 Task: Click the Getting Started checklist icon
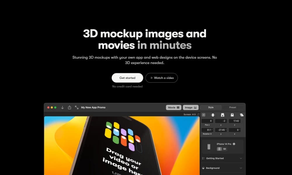click(203, 158)
